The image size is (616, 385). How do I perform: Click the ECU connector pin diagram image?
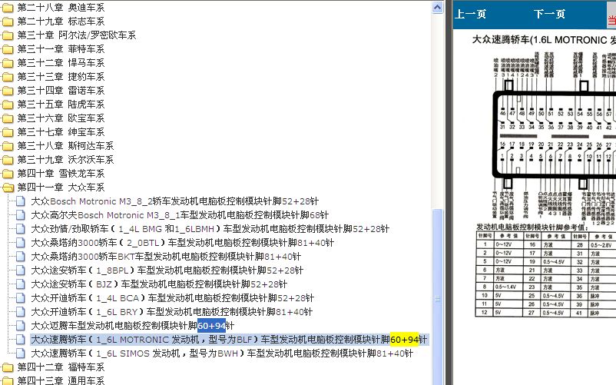click(554, 135)
